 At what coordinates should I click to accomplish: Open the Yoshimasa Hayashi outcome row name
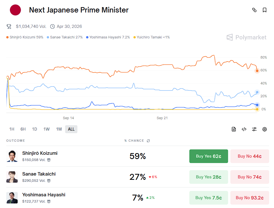click(44, 195)
